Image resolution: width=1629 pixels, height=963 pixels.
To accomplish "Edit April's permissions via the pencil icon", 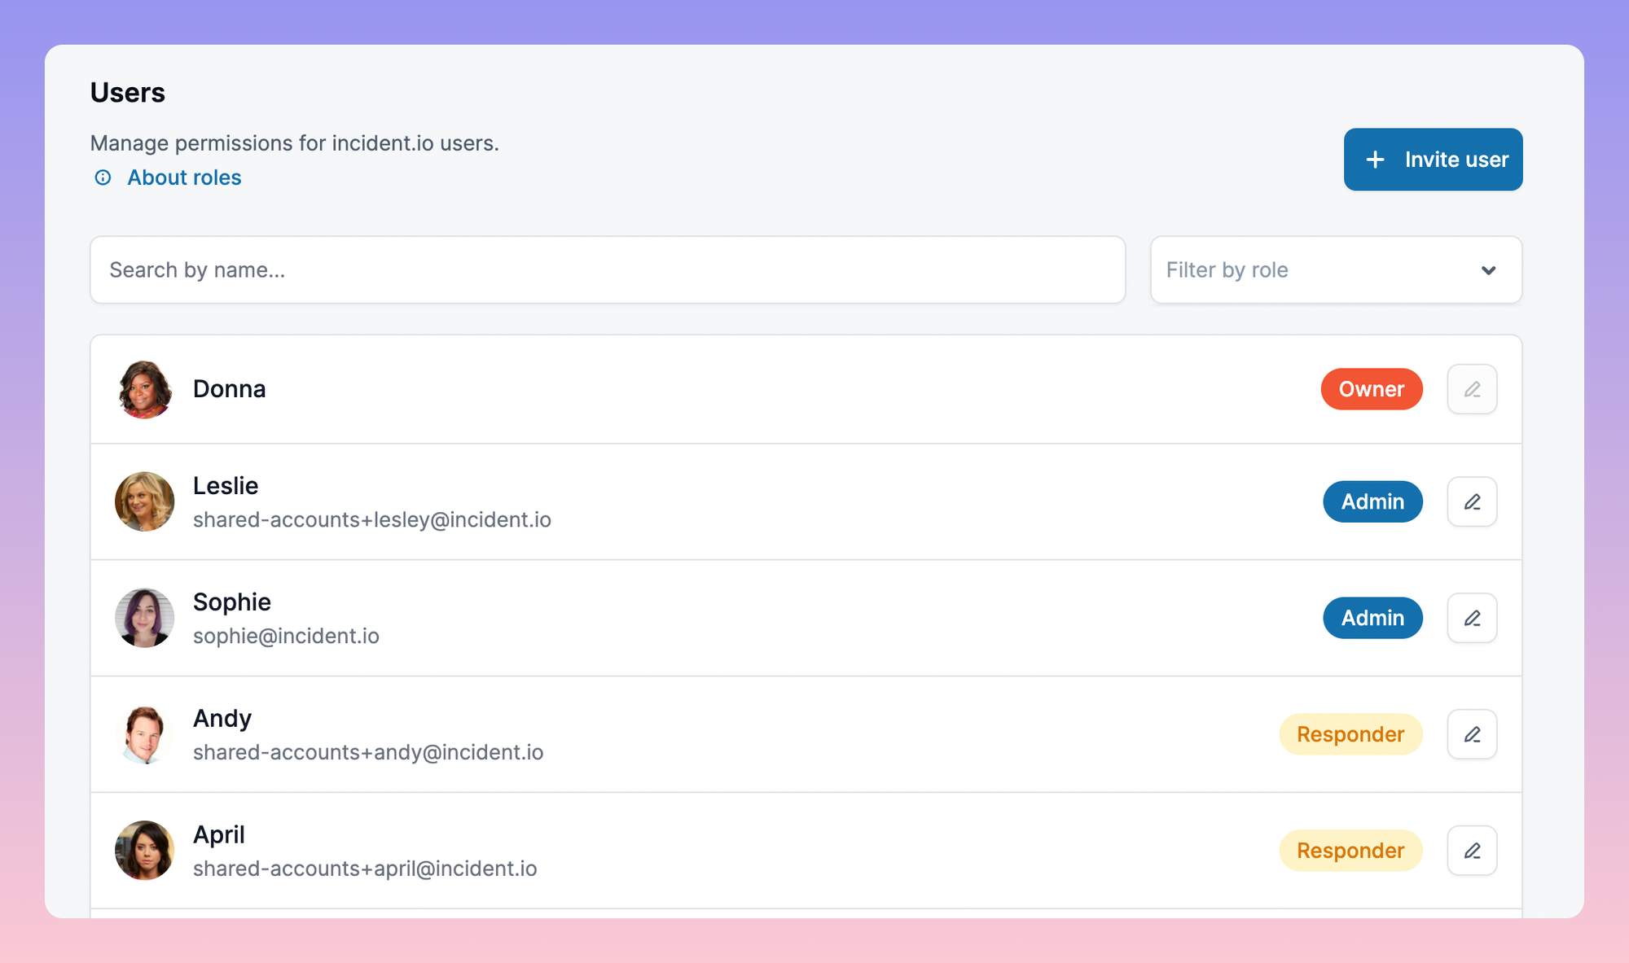I will point(1472,851).
